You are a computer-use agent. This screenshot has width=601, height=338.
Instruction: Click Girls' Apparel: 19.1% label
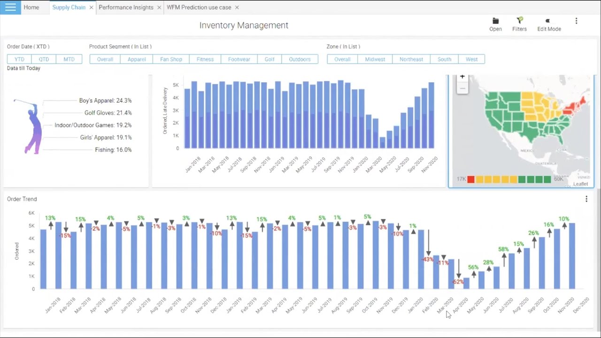106,138
